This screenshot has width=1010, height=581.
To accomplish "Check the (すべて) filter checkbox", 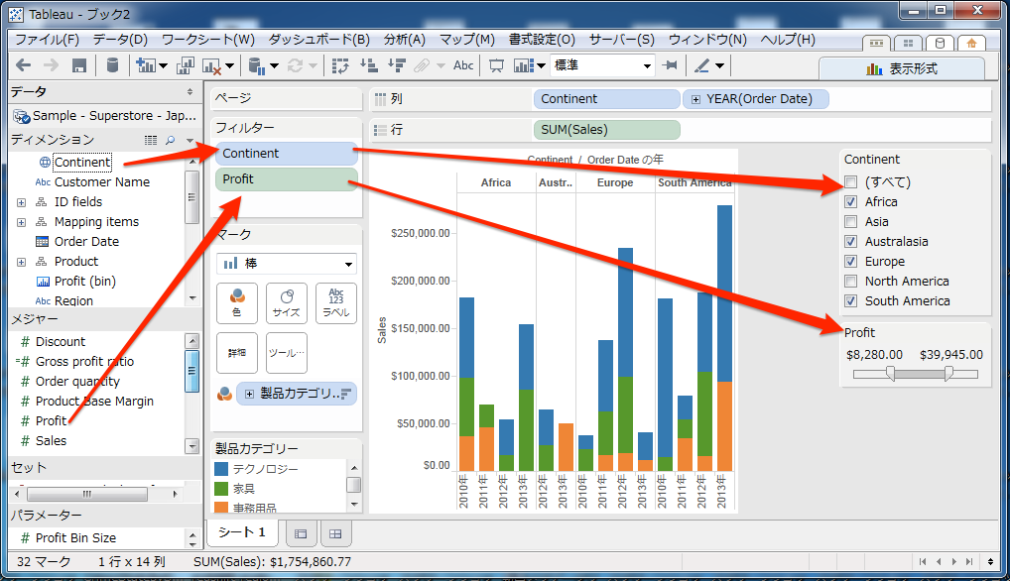I will point(852,181).
